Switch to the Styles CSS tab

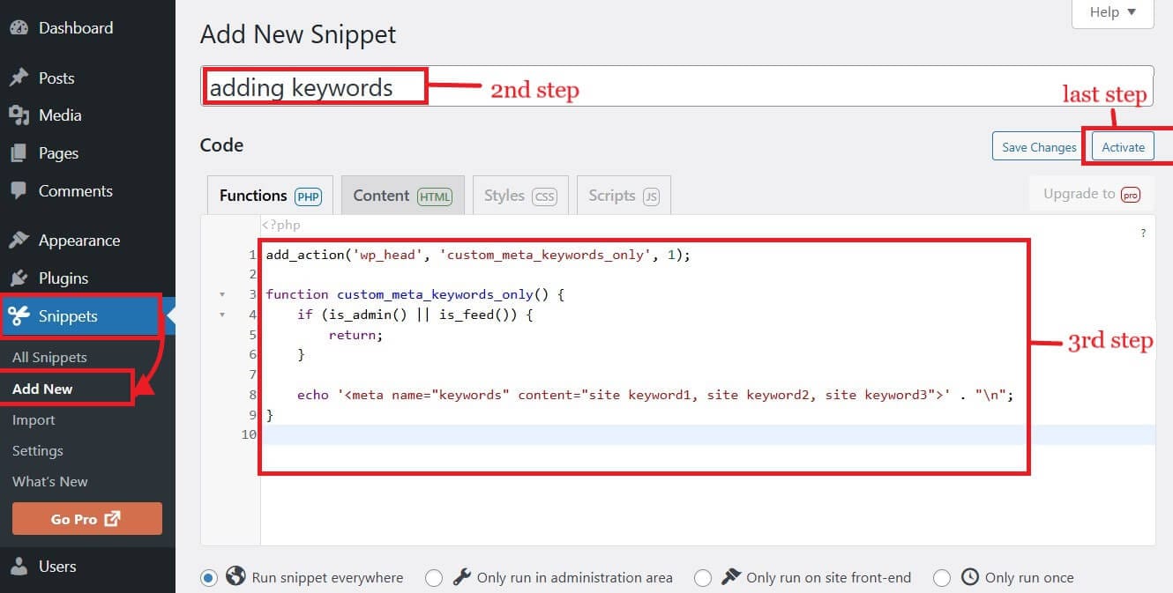[520, 196]
